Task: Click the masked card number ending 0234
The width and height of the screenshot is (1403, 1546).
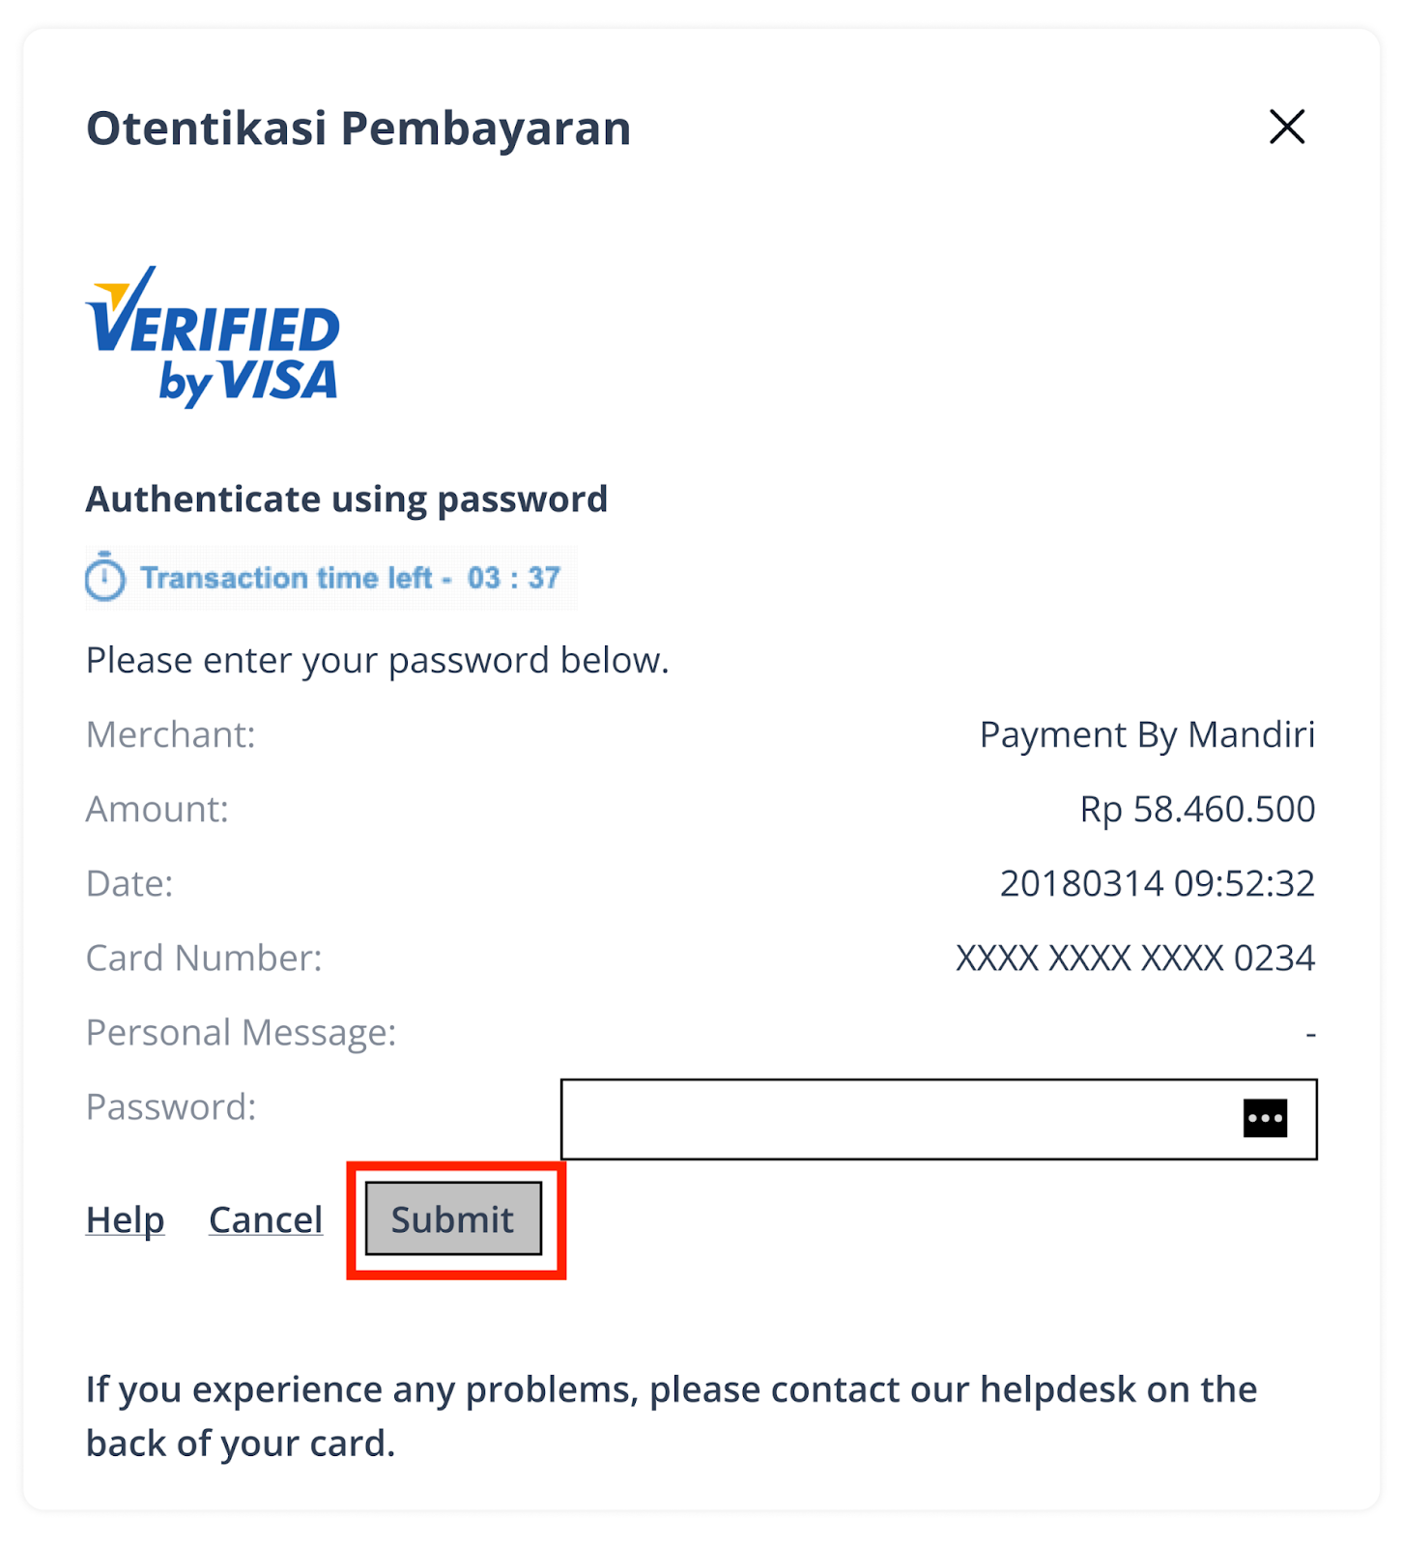Action: tap(1135, 958)
